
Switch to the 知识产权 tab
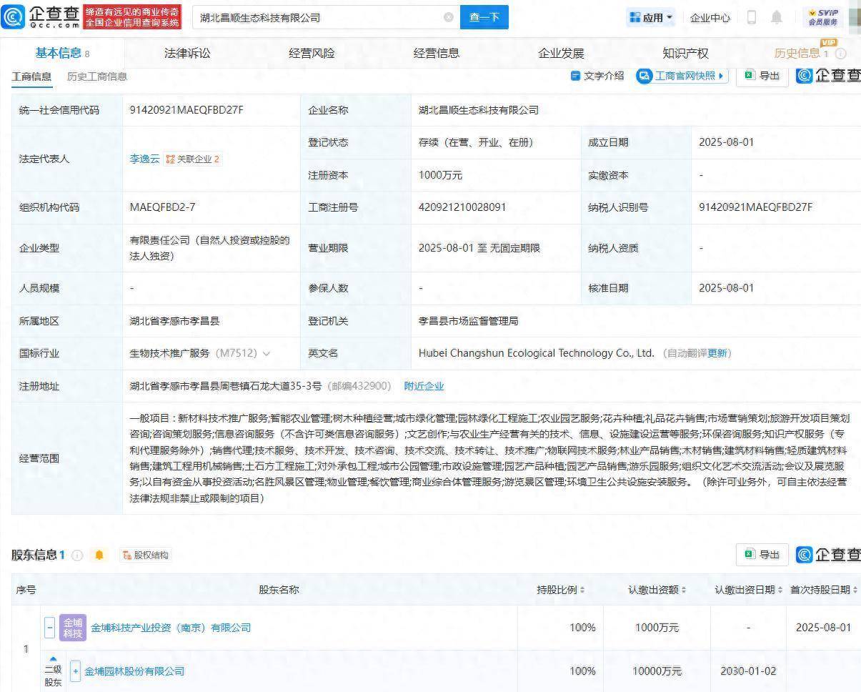pos(686,52)
